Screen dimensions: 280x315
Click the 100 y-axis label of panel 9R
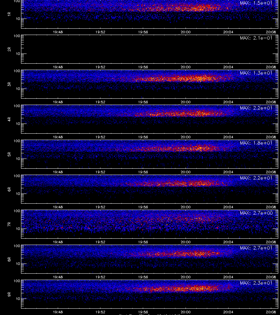coord(17,281)
